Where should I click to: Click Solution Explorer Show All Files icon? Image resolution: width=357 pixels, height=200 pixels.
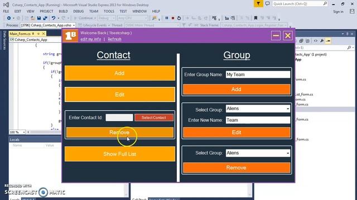[x=307, y=41]
